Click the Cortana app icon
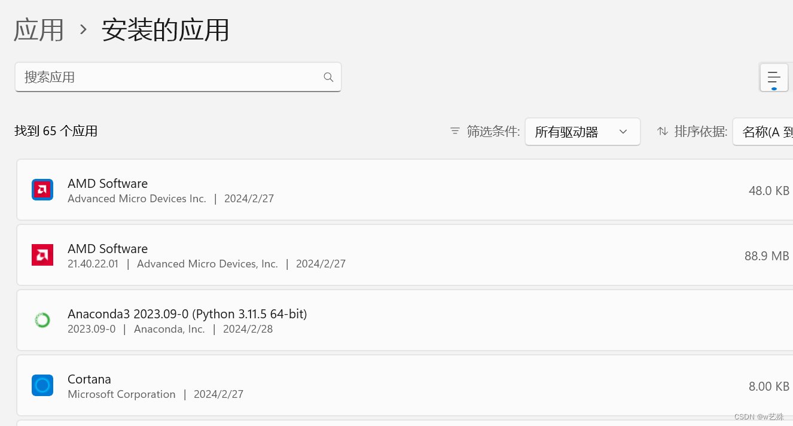793x426 pixels. click(x=42, y=385)
